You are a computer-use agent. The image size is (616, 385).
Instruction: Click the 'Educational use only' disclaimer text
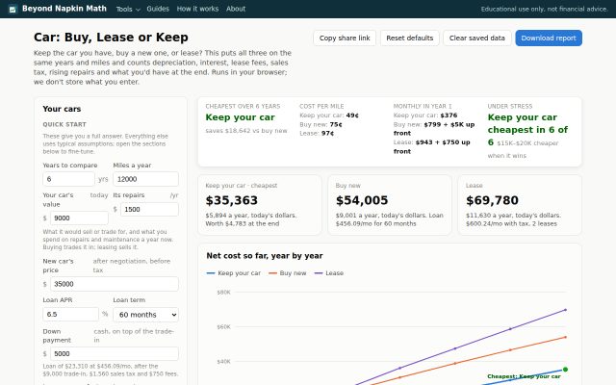pos(544,9)
